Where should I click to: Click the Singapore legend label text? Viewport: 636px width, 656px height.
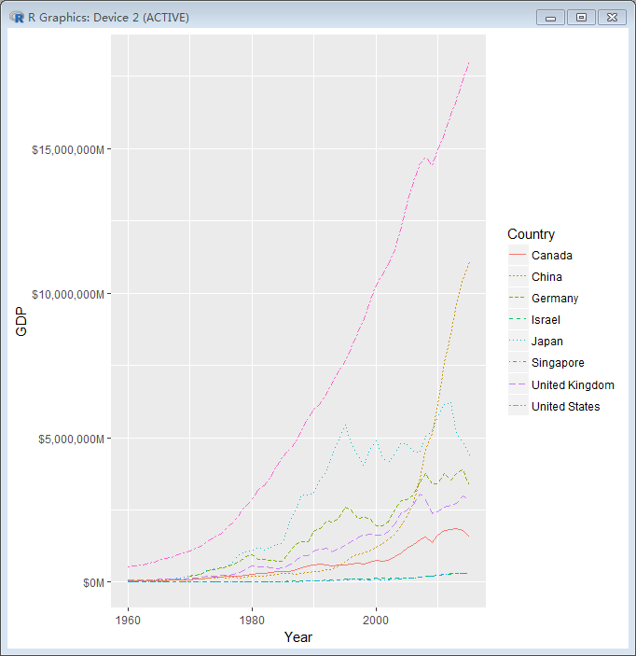click(558, 363)
